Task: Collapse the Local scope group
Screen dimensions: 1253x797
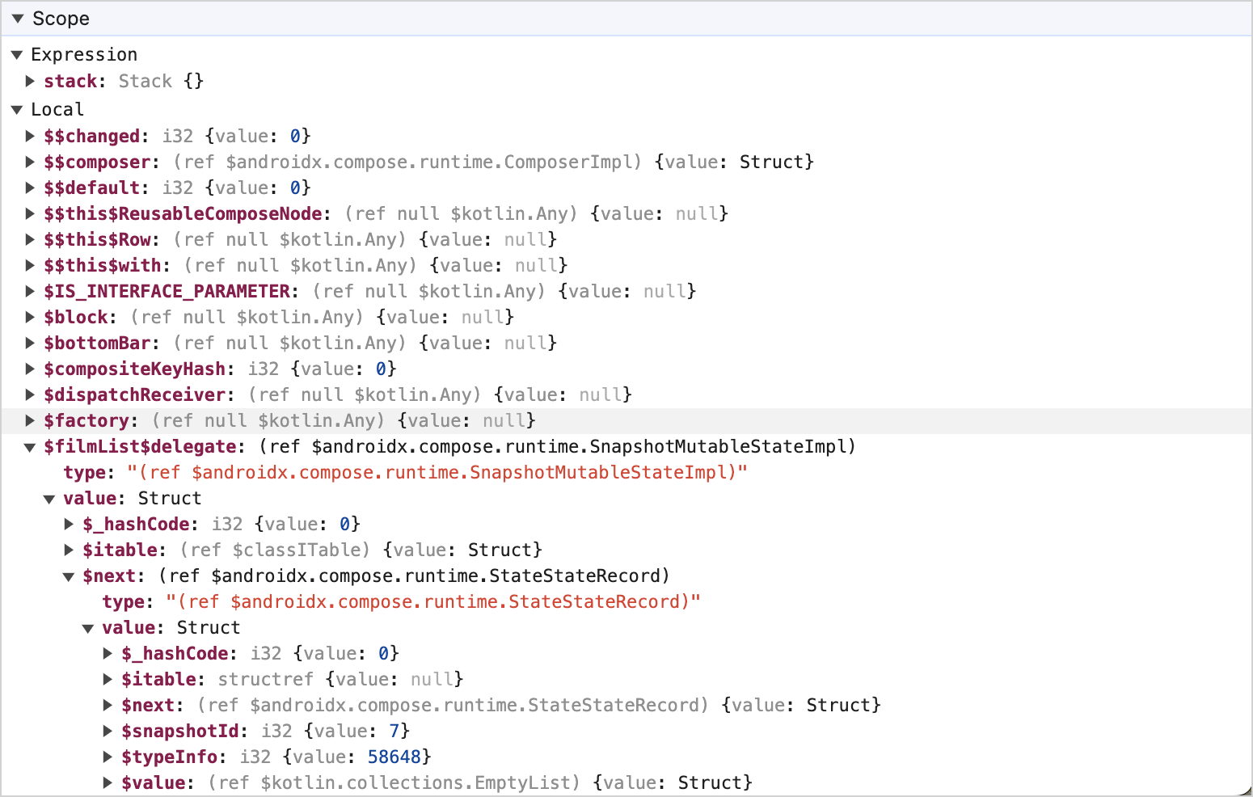Action: point(18,109)
